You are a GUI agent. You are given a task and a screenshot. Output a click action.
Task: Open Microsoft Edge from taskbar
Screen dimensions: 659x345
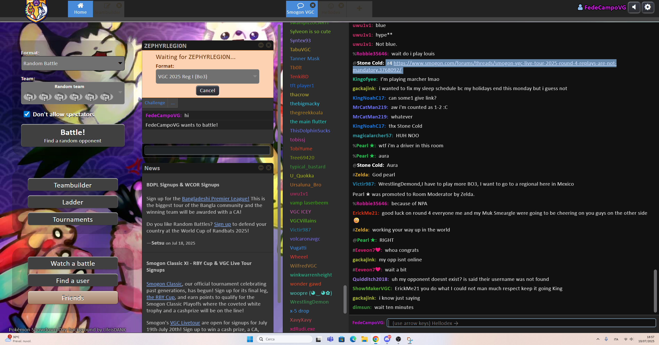(353, 339)
